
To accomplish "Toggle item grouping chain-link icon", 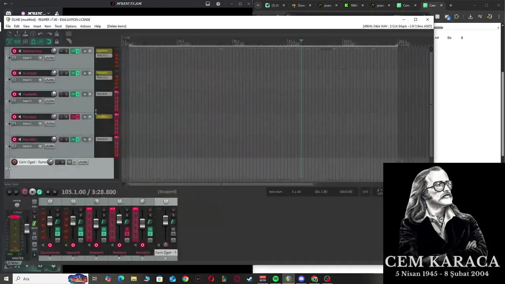I will pos(17,41).
